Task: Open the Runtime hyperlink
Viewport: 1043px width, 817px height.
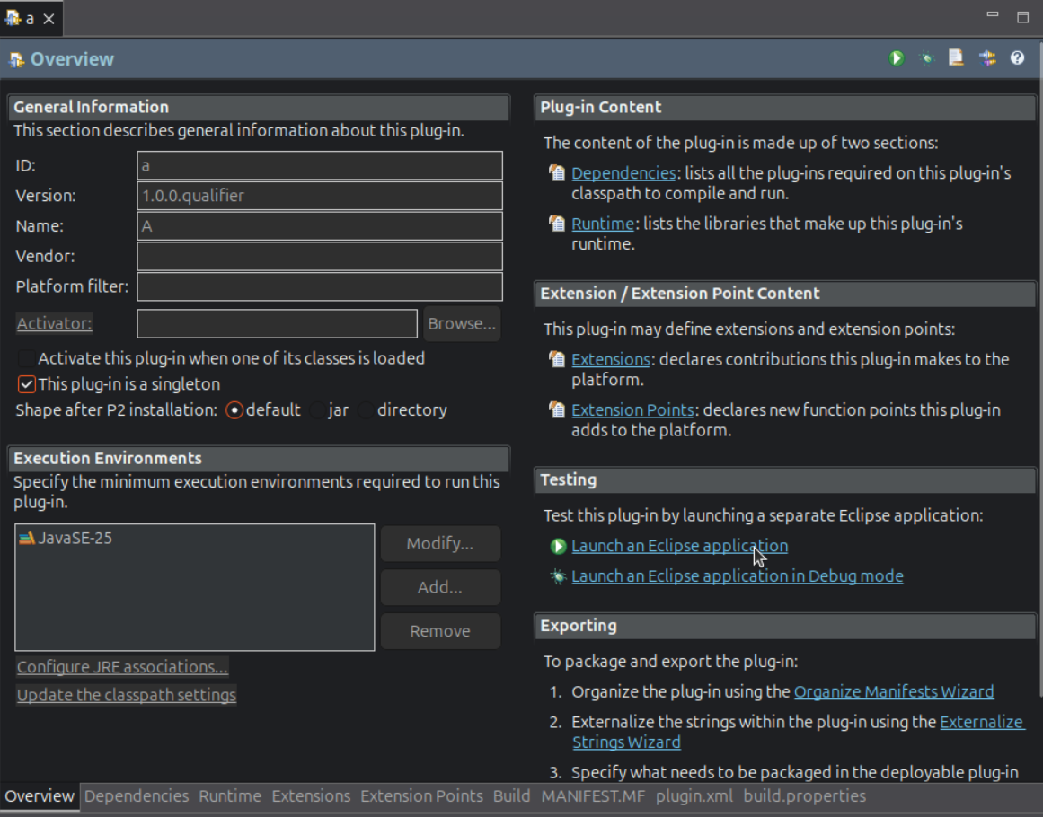Action: pyautogui.click(x=603, y=224)
